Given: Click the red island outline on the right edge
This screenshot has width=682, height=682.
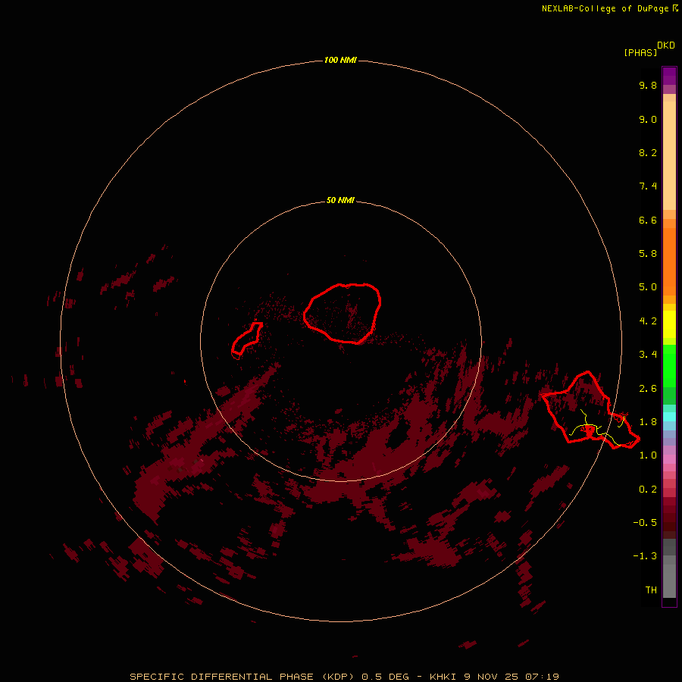Looking at the screenshot, I should (590, 410).
